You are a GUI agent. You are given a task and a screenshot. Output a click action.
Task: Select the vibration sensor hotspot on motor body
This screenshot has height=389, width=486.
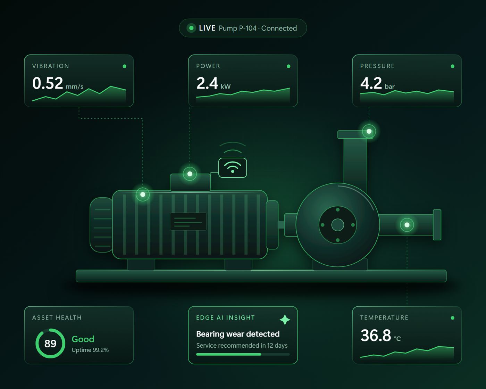pyautogui.click(x=143, y=194)
